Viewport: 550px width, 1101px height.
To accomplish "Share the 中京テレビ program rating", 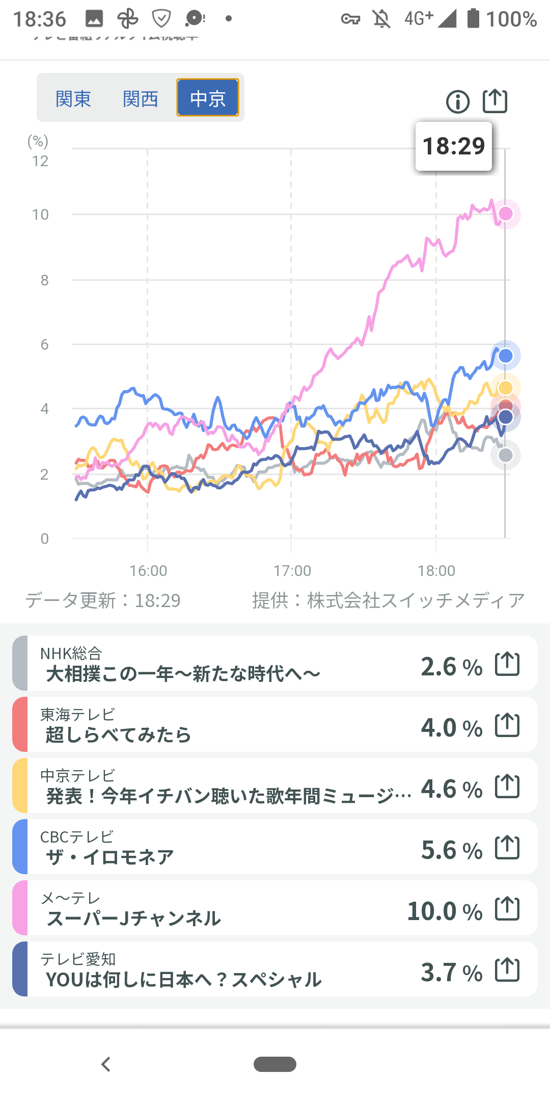I will pos(507,787).
